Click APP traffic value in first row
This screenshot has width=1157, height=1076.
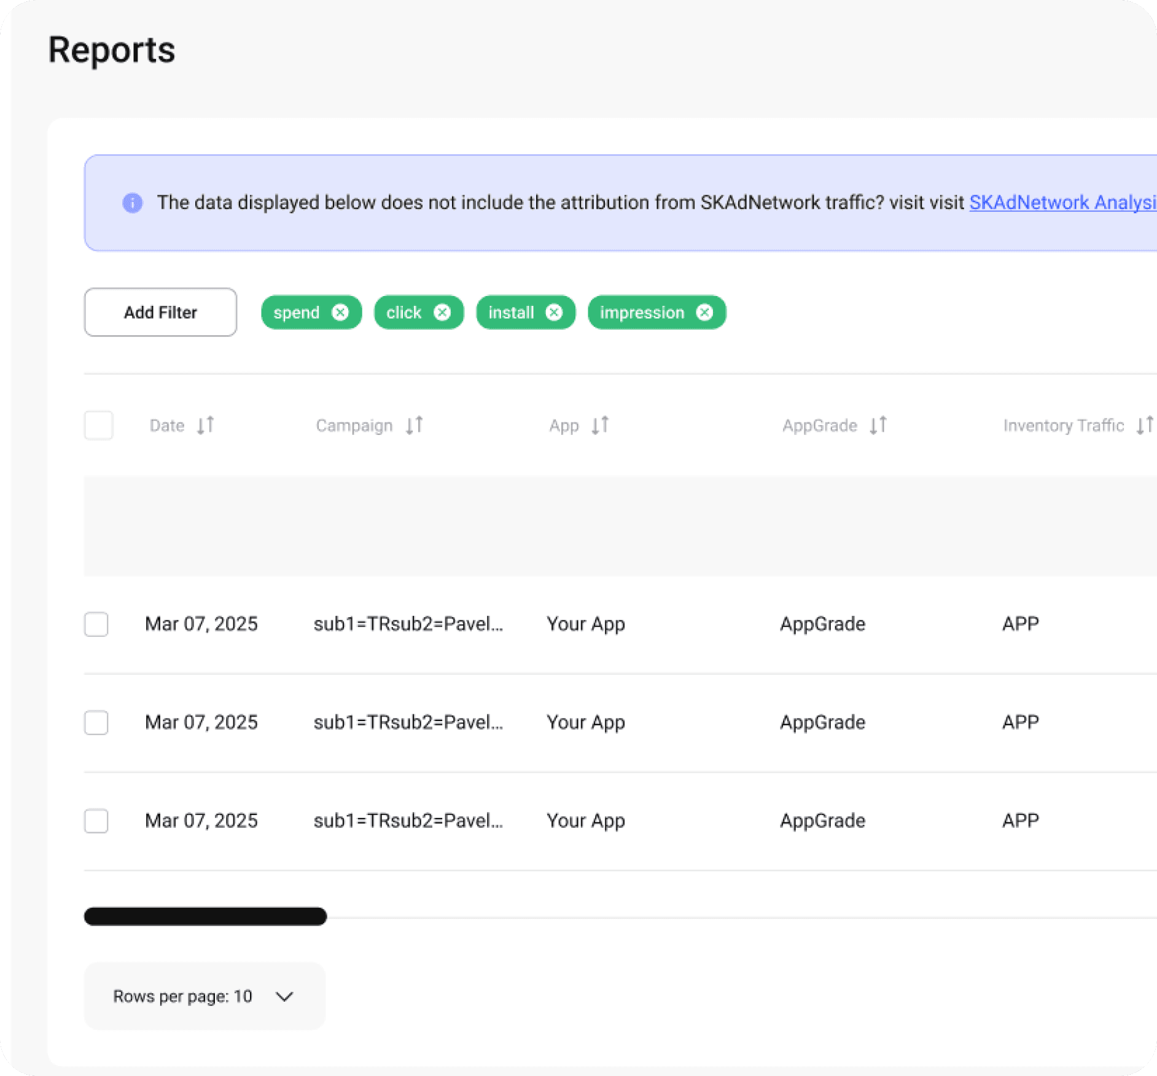pyautogui.click(x=1021, y=624)
